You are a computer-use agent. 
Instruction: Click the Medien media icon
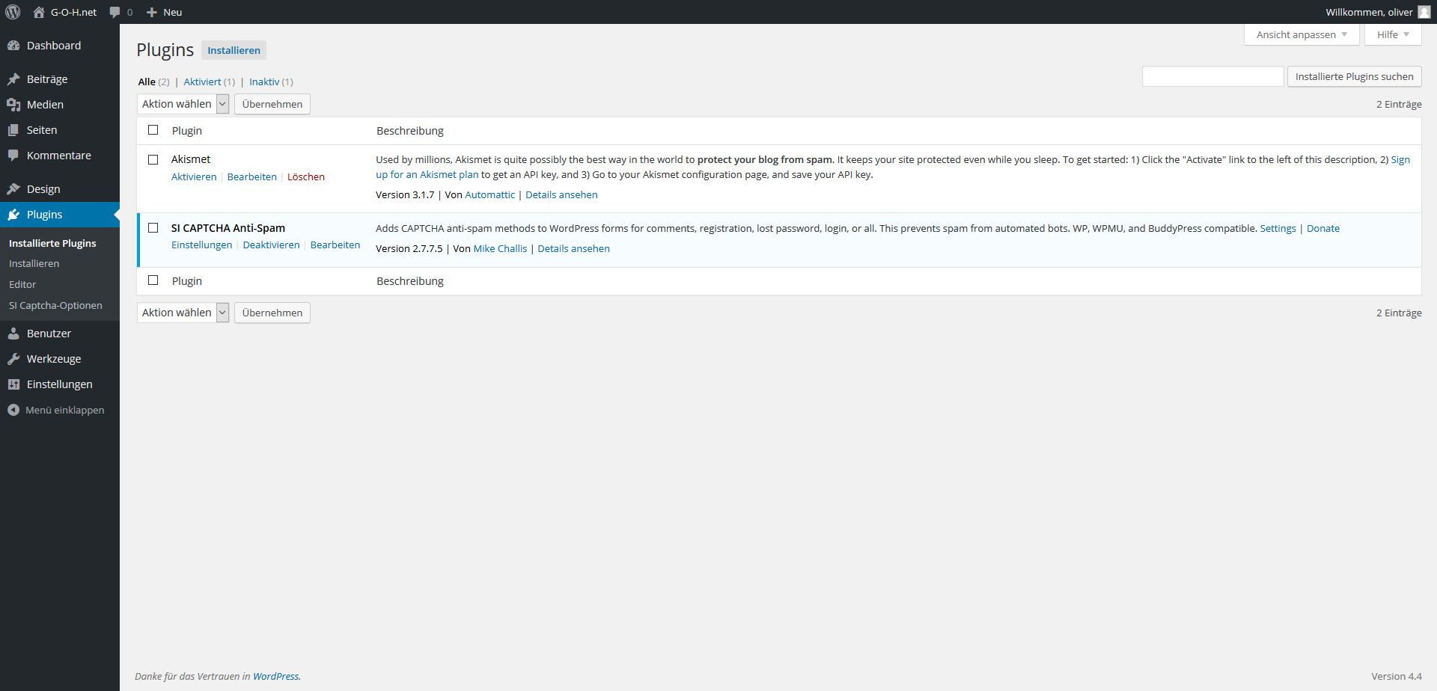tap(13, 105)
